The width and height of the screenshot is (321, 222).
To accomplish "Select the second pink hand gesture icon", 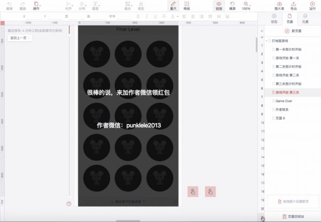I will pos(210,192).
